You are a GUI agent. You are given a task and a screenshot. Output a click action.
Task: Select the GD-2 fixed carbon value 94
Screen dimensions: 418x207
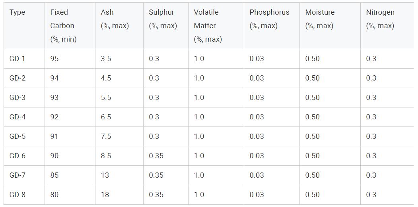[x=54, y=78]
